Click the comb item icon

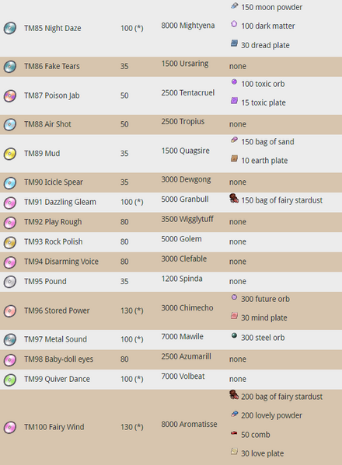click(234, 433)
